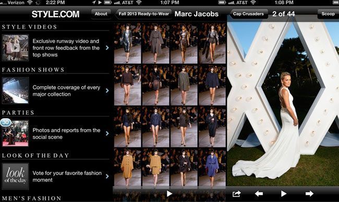Viewport: 339px width, 202px height.
Task: Tap the share icon below the photo
Action: pos(237,194)
